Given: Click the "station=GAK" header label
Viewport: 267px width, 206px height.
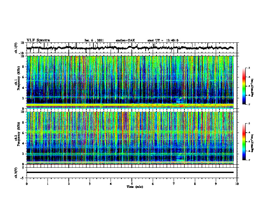Looking at the screenshot, I should [x=125, y=40].
